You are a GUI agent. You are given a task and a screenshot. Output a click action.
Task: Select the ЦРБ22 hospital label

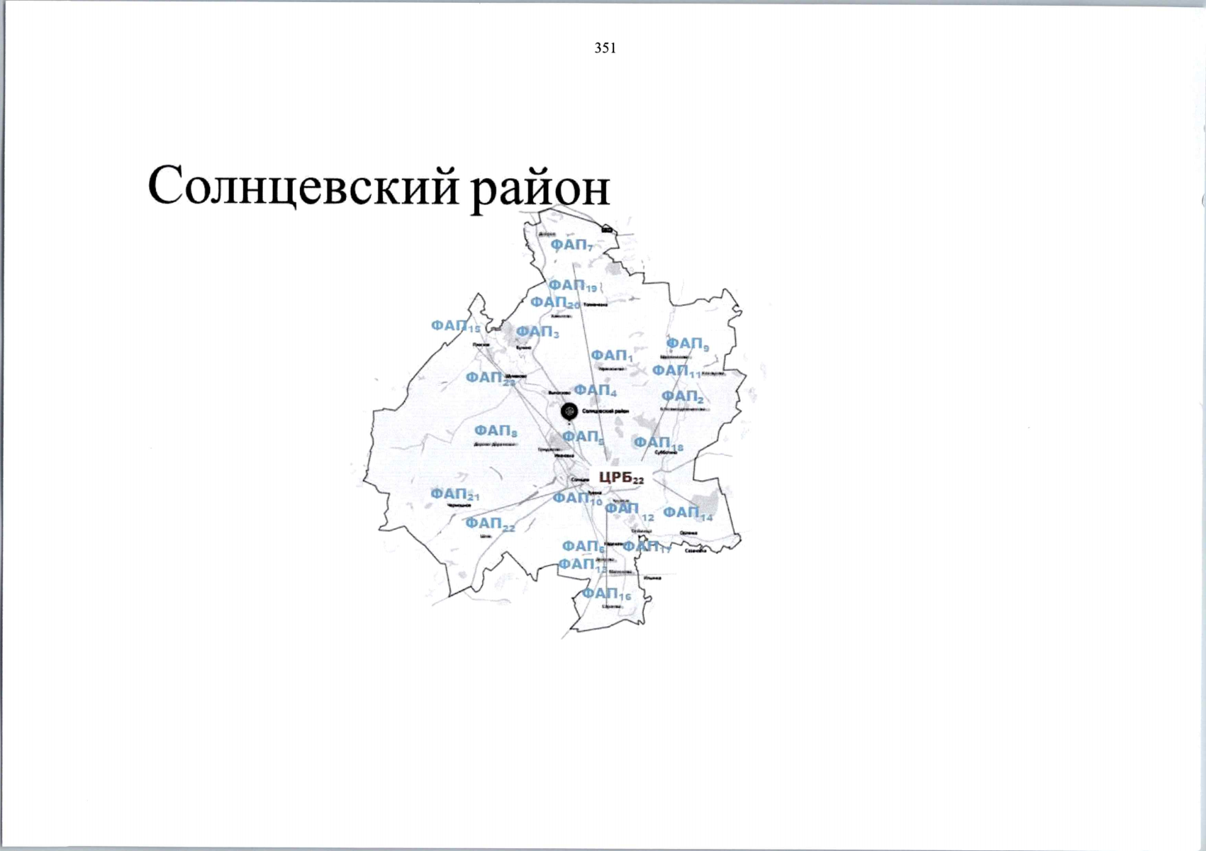[x=620, y=478]
